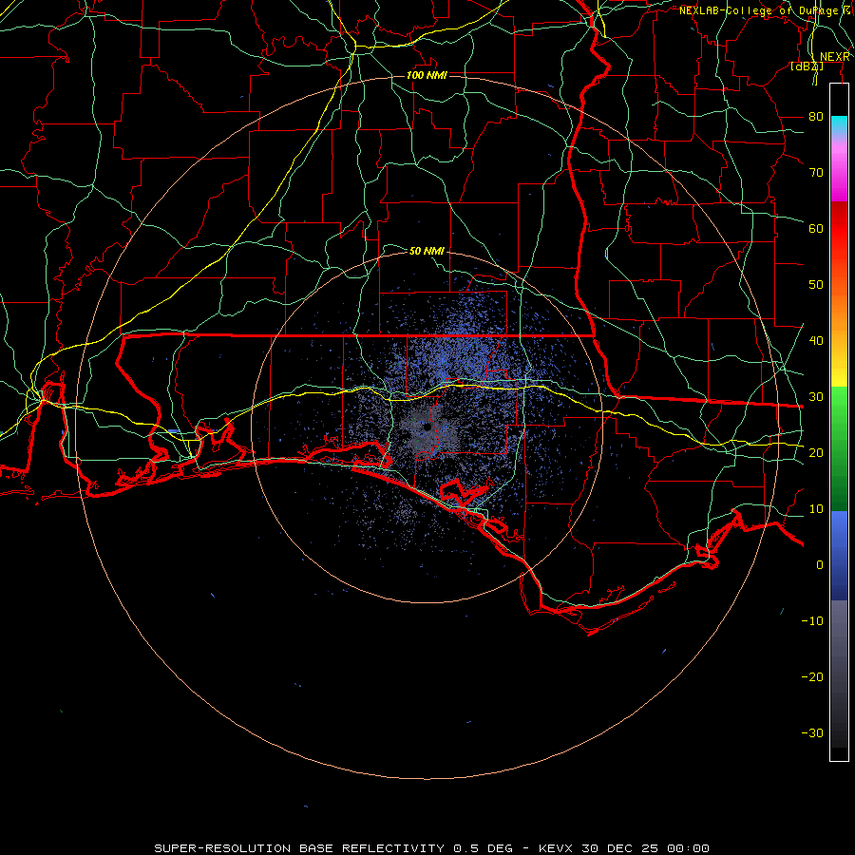Pick the cyan top segment of the color bar
Image resolution: width=855 pixels, height=855 pixels.
click(839, 125)
